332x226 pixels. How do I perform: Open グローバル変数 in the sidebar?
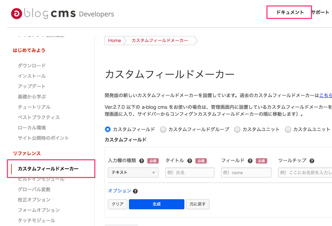click(34, 189)
